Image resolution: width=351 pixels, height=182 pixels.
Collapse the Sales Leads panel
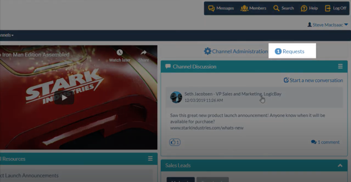pyautogui.click(x=340, y=166)
